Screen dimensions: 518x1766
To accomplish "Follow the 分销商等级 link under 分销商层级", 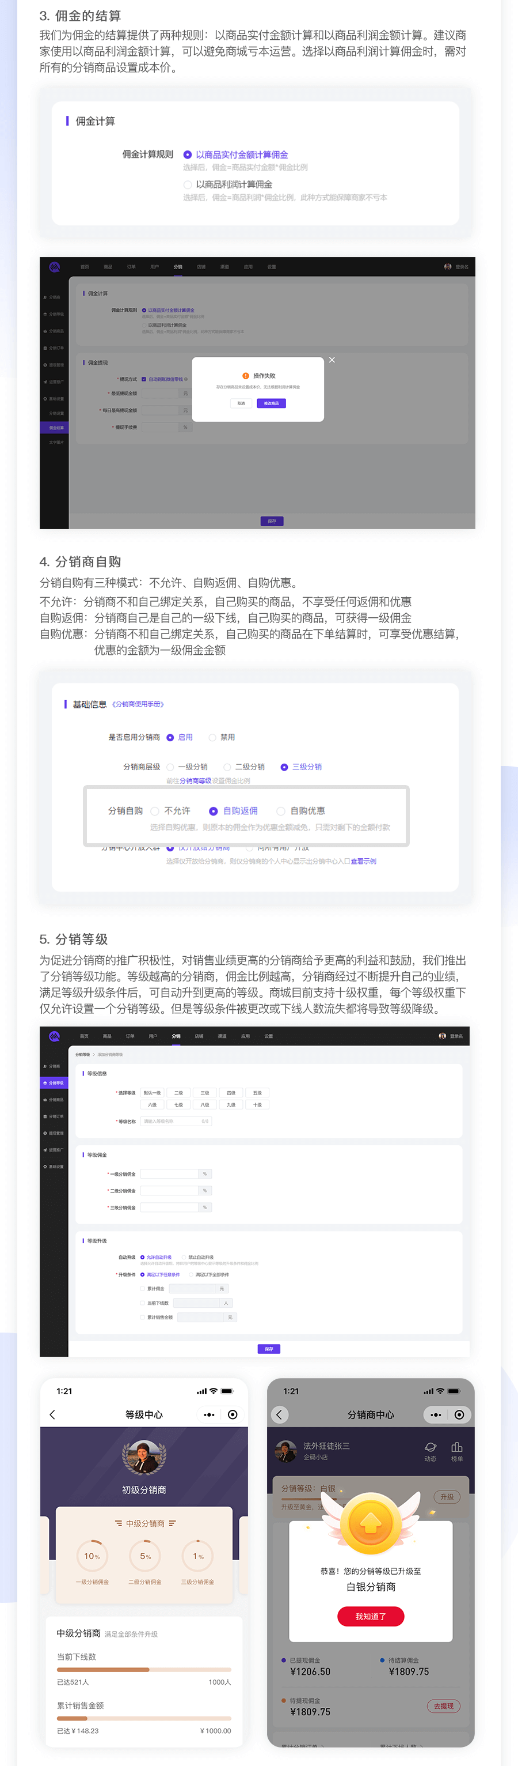I will point(195,781).
